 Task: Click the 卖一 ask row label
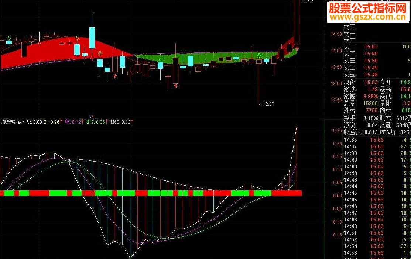[x=350, y=39]
